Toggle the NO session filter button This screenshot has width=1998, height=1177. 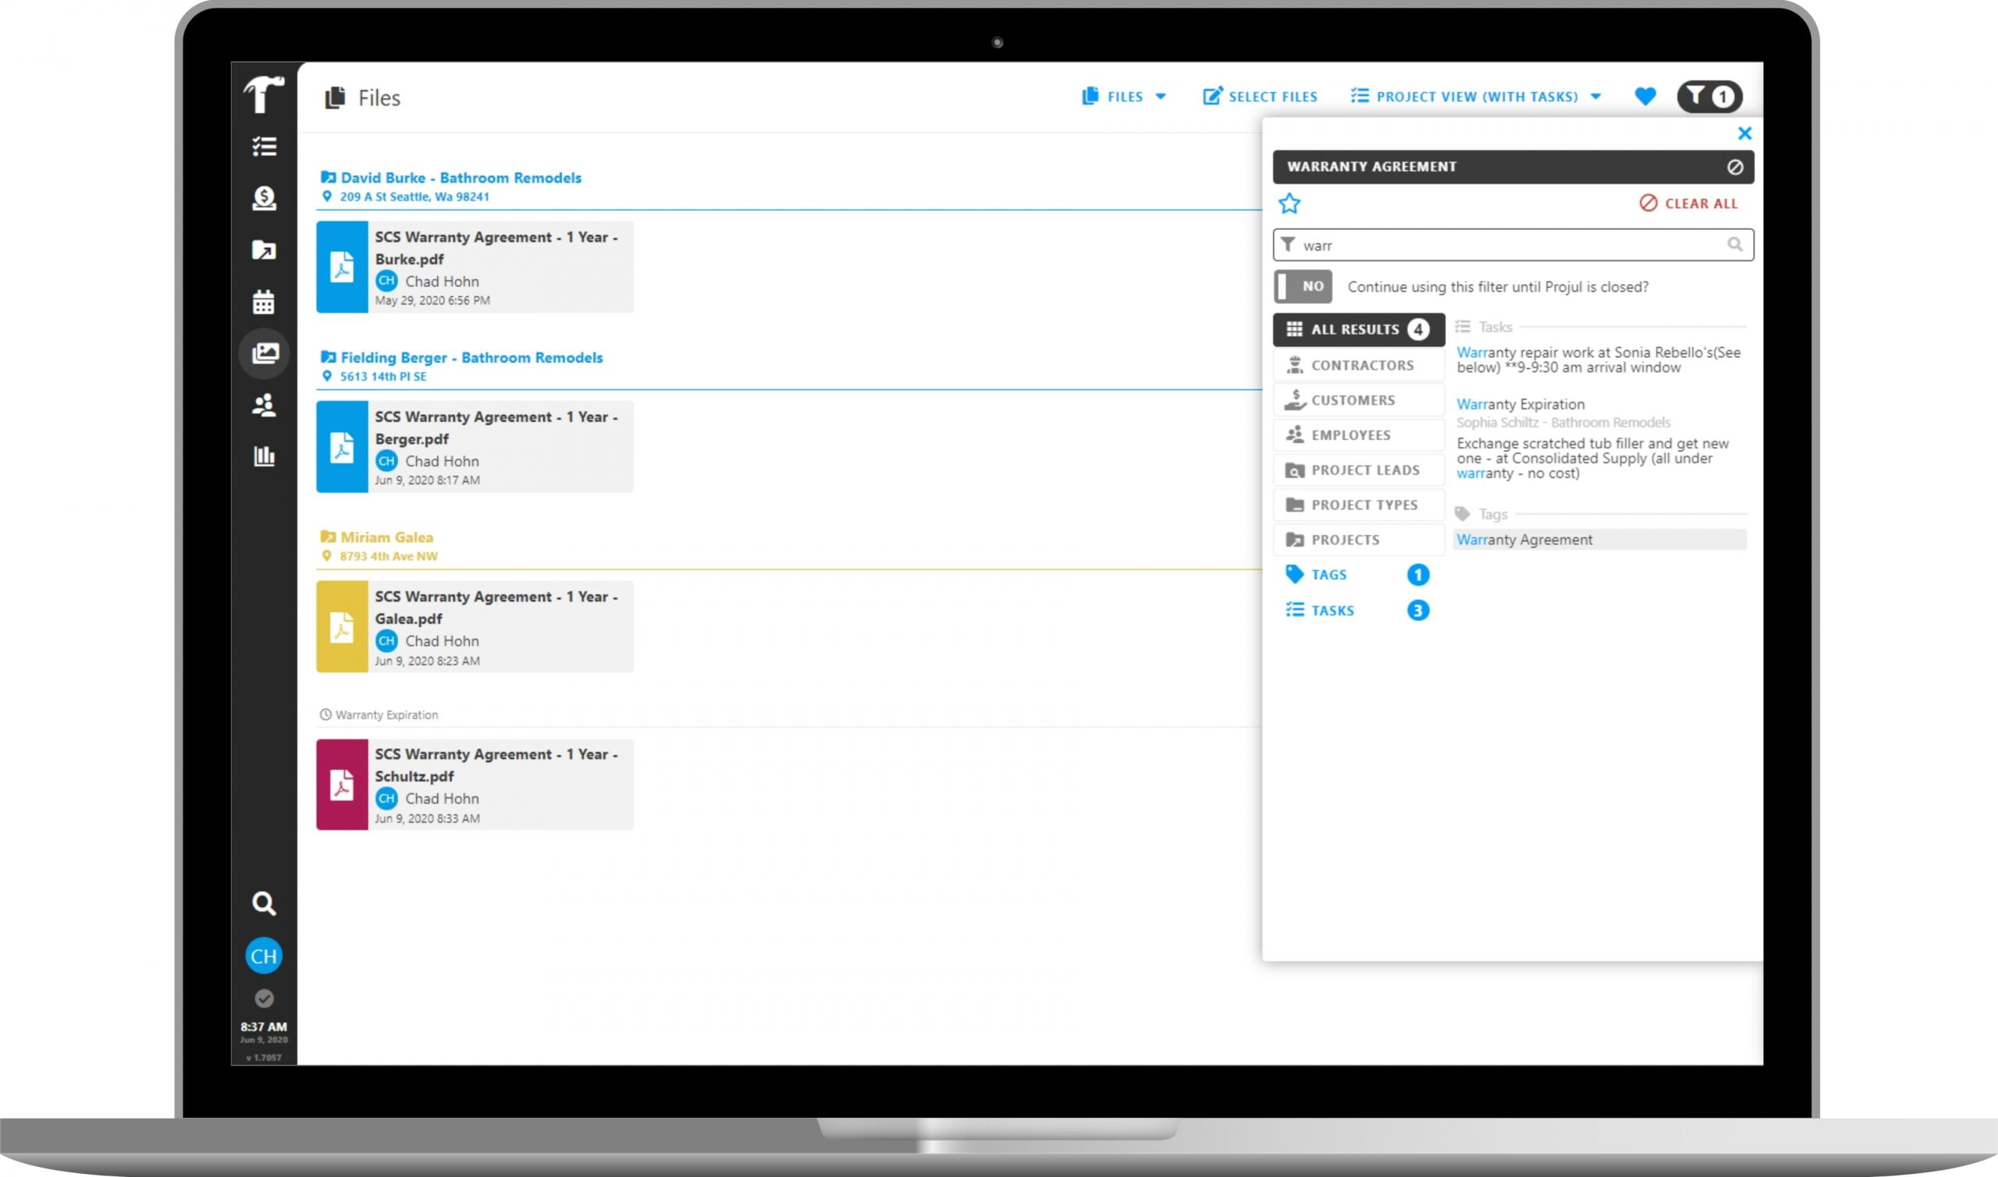[1304, 287]
